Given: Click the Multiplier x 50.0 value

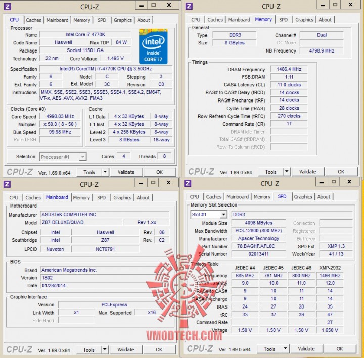Looking at the screenshot, I should [60, 124].
